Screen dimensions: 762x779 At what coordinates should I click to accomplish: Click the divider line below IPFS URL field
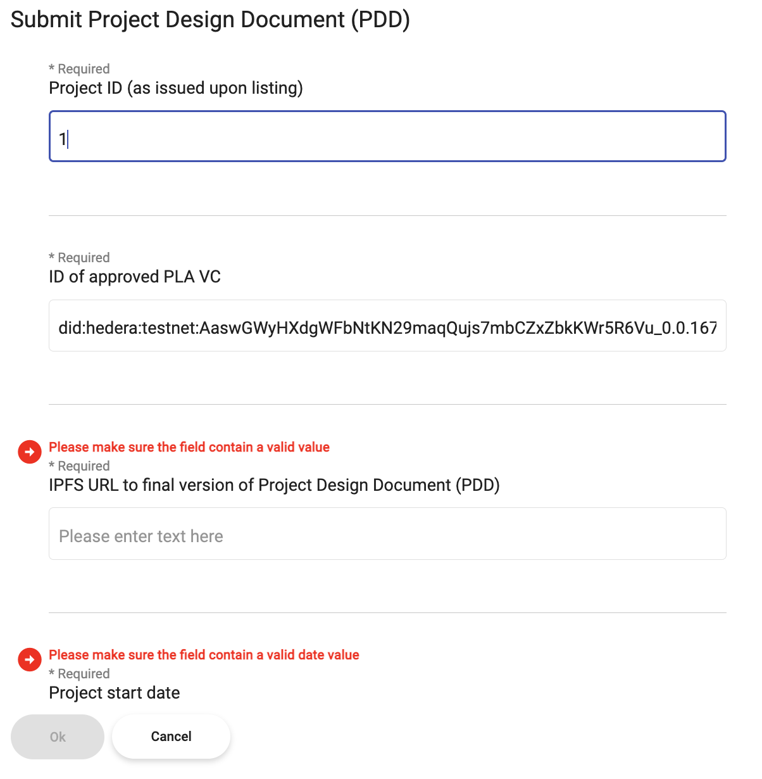[x=387, y=612]
